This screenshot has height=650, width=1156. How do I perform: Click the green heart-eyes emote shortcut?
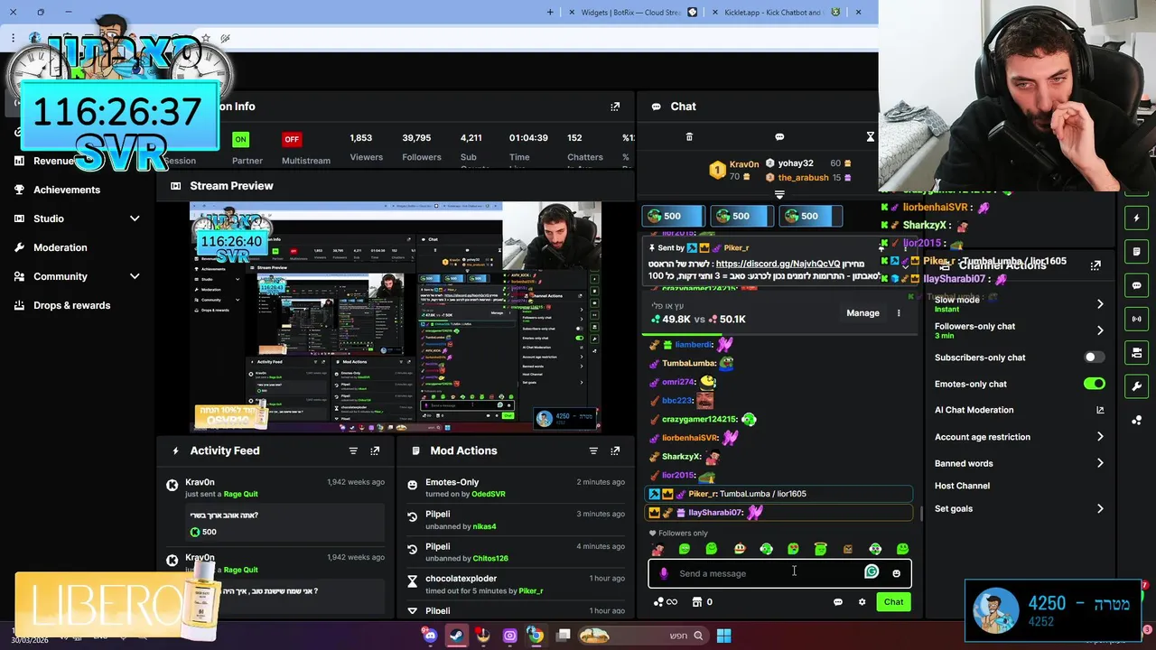pos(794,549)
